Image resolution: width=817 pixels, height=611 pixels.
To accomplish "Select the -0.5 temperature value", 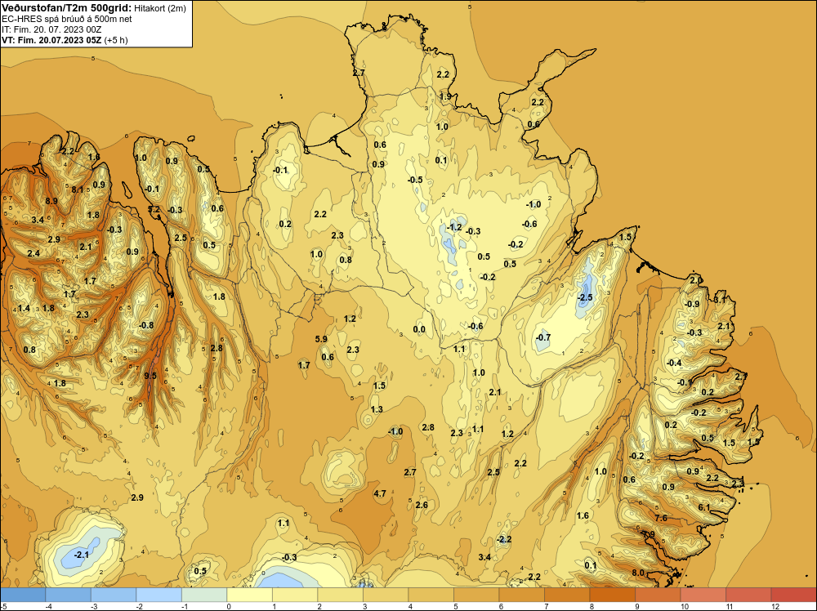I will point(415,180).
